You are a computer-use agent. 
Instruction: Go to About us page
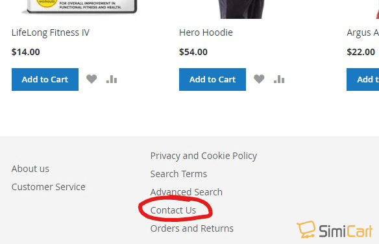click(x=31, y=169)
